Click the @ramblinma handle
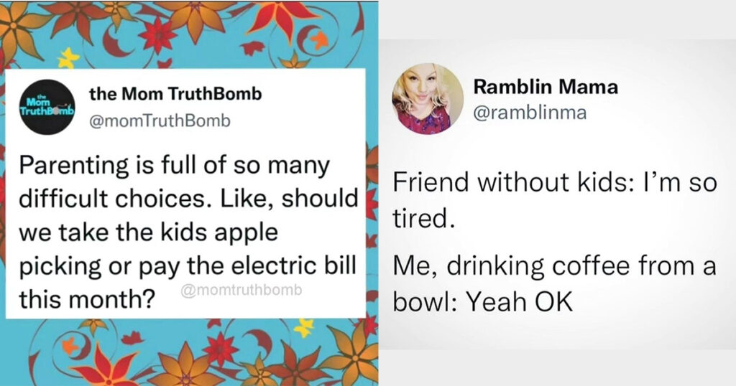This screenshot has width=736, height=386. coord(530,113)
